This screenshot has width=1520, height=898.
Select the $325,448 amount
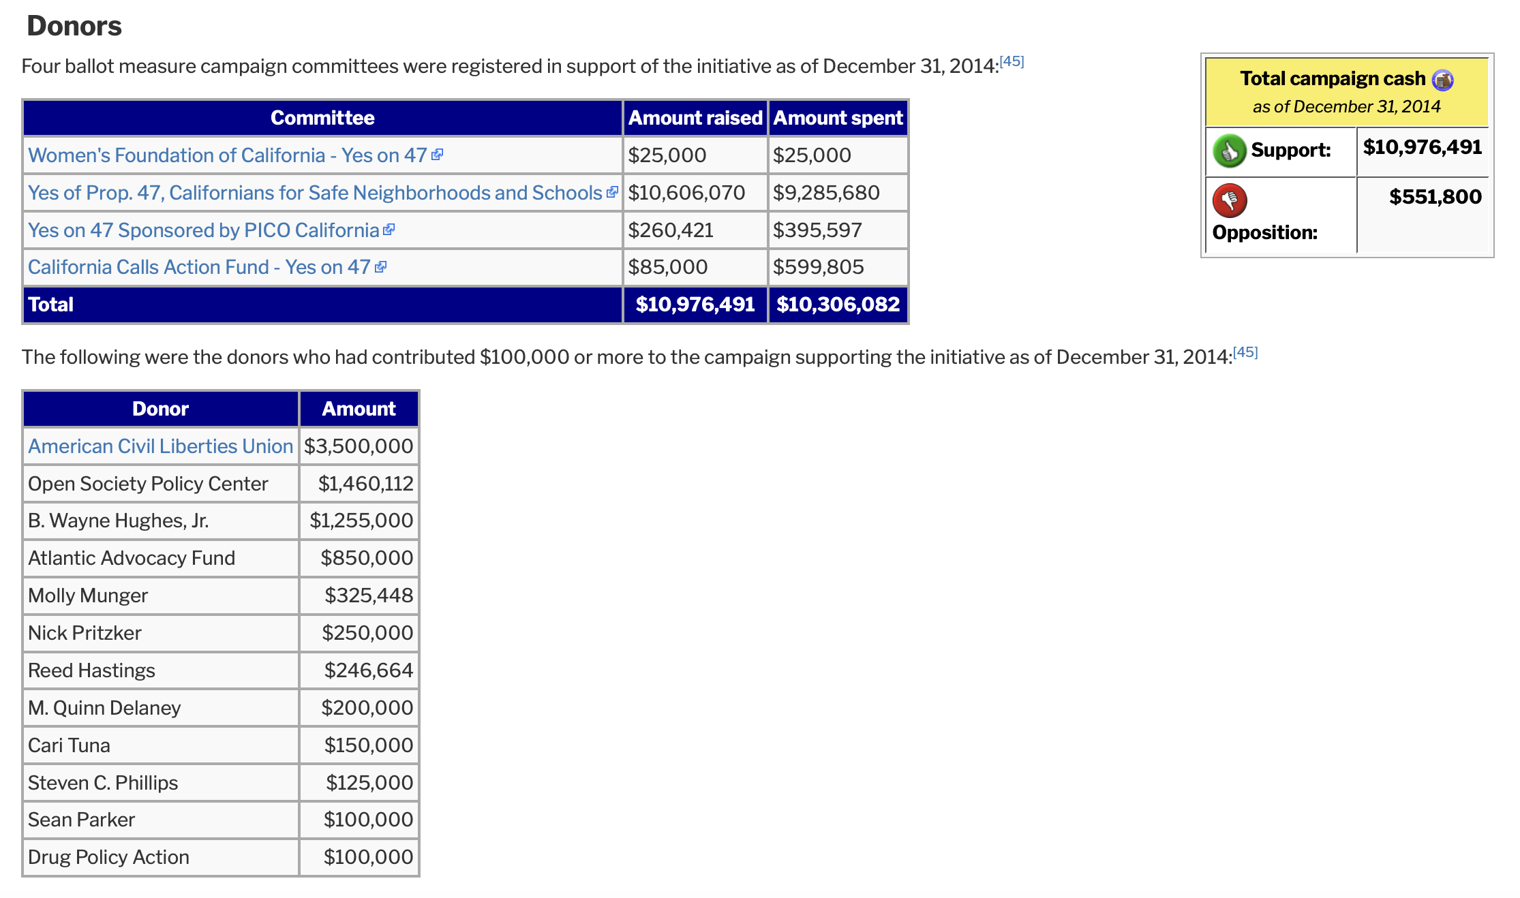coord(369,595)
